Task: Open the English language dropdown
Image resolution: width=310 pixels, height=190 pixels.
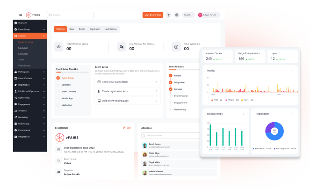Action: point(188,15)
